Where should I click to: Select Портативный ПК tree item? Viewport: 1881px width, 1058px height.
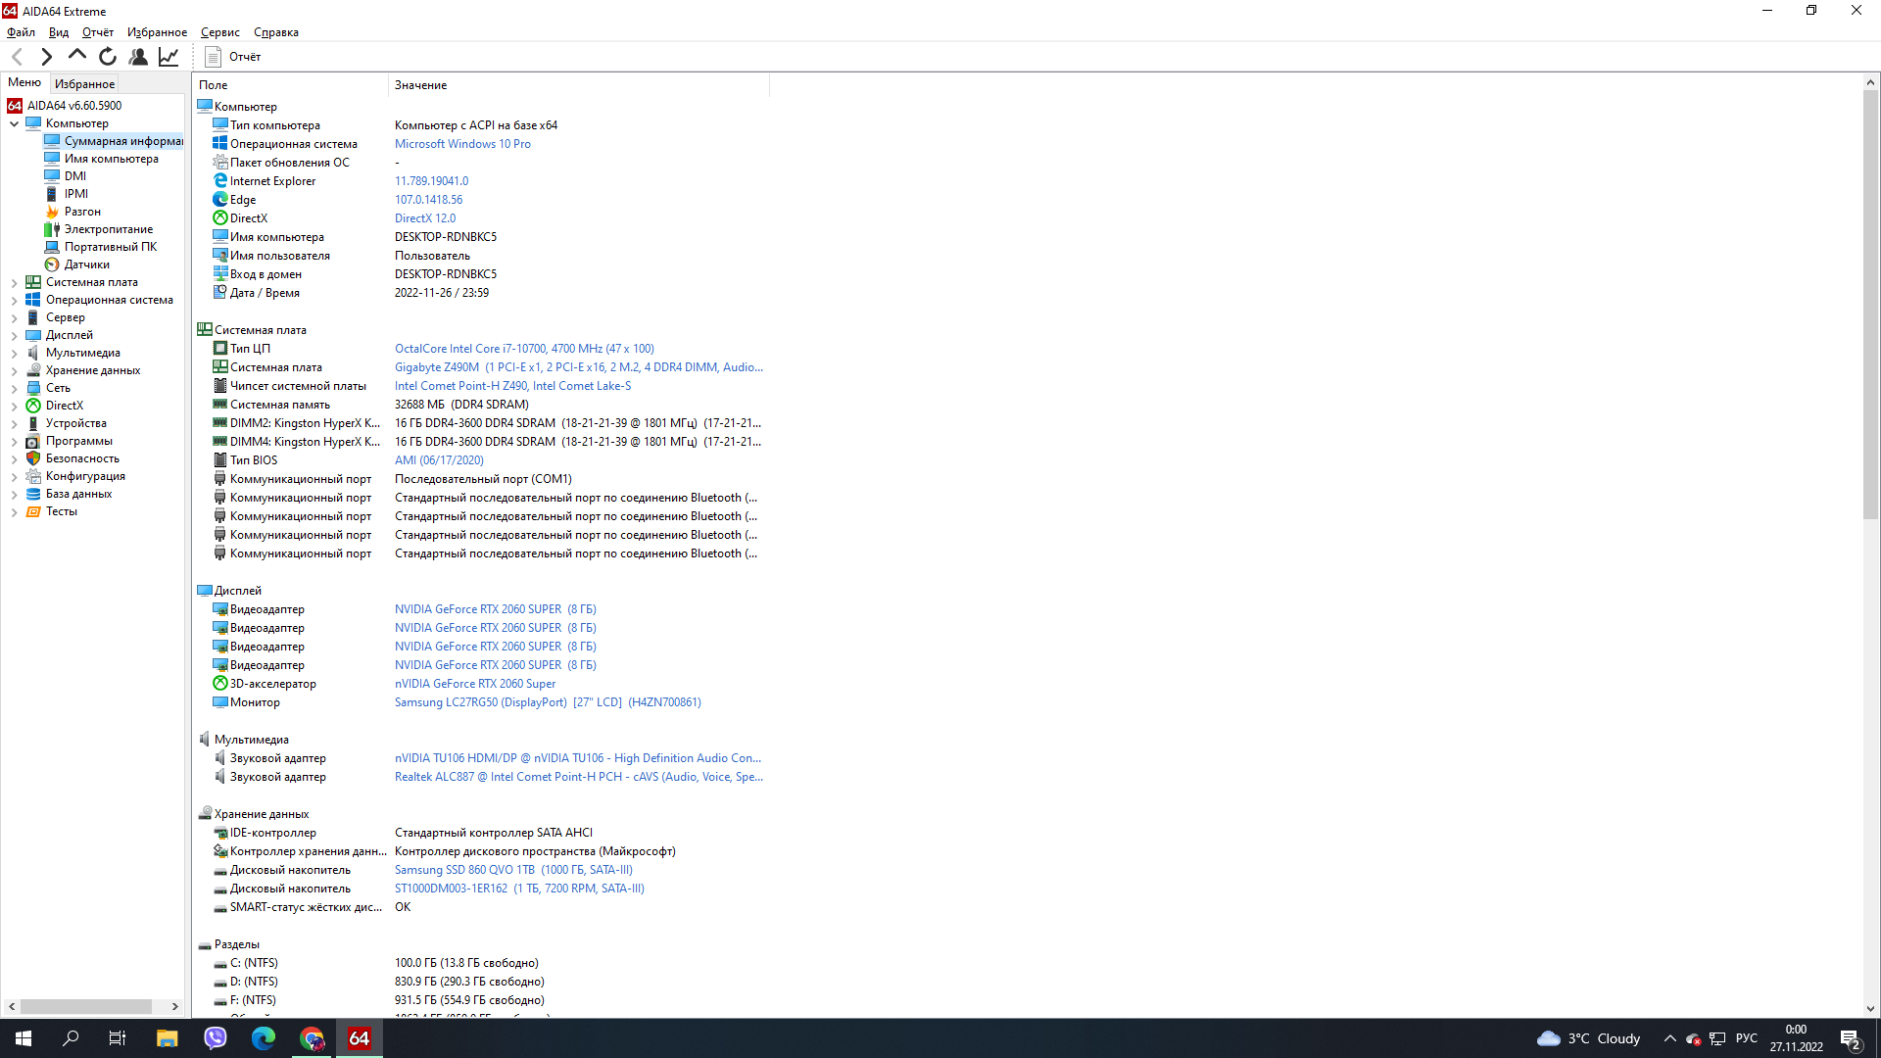101,247
